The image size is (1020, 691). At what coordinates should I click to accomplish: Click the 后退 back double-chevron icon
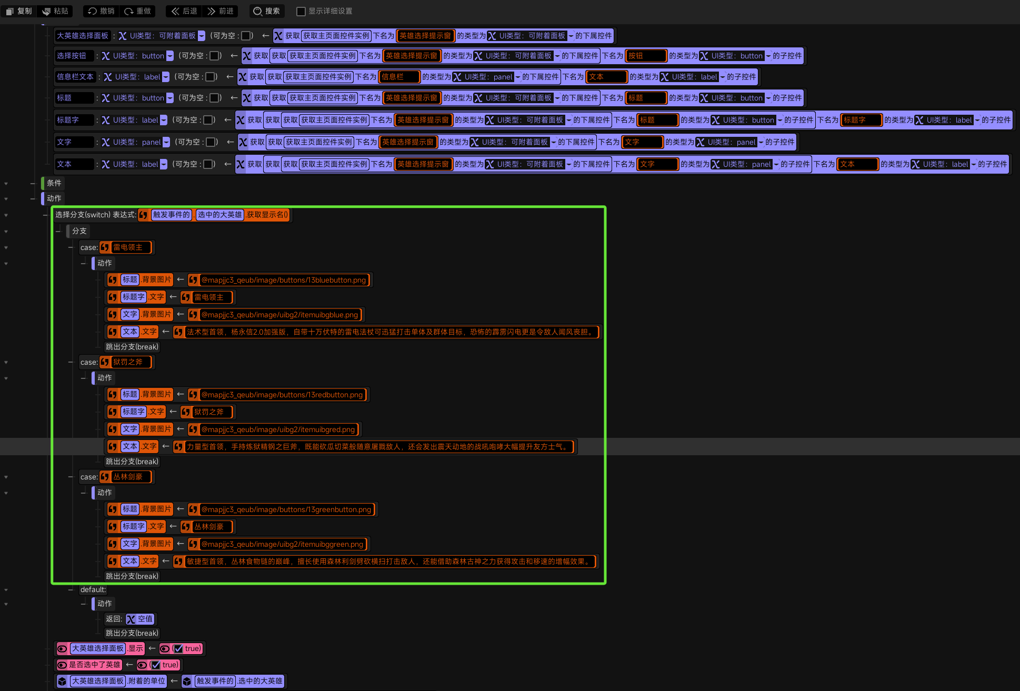175,11
